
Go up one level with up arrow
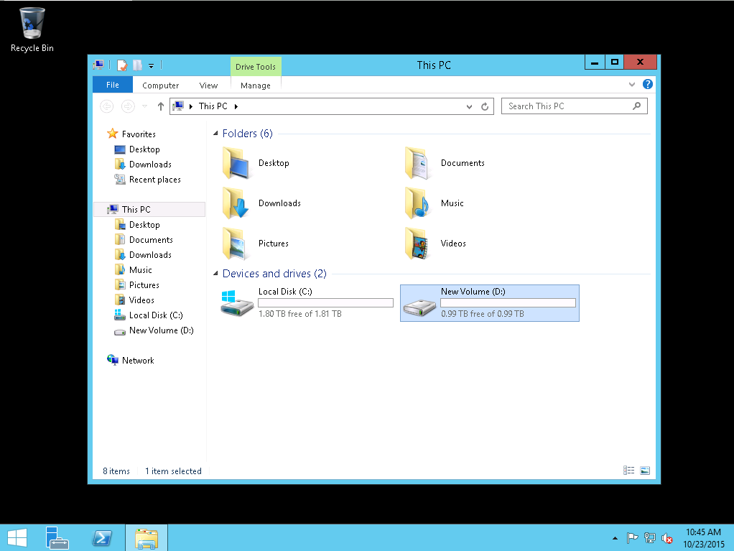point(160,106)
